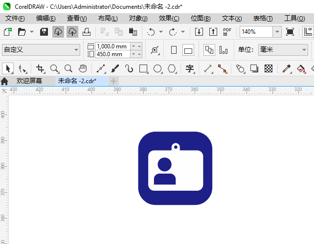
Task: Click the plus button for new document tab
Action: click(113, 81)
